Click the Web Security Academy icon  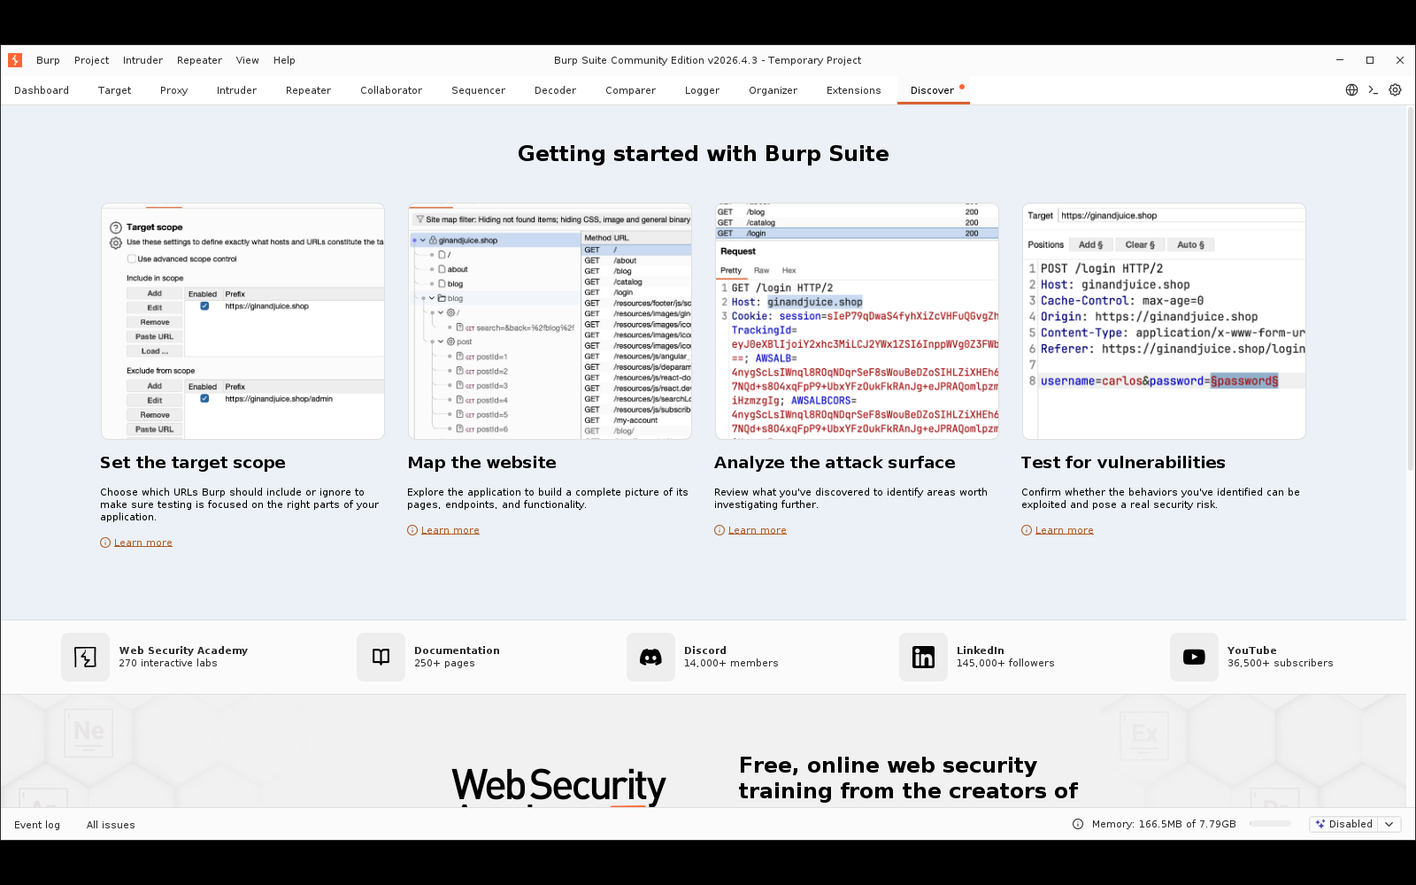point(85,657)
